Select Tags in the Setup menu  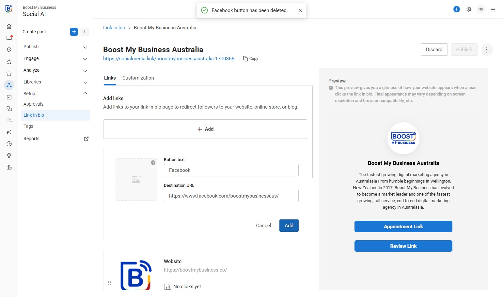[x=28, y=126]
